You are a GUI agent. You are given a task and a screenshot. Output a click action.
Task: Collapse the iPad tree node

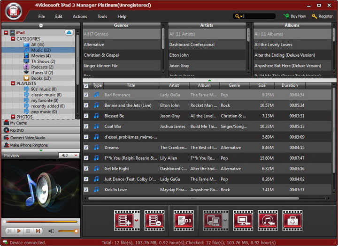(6, 33)
